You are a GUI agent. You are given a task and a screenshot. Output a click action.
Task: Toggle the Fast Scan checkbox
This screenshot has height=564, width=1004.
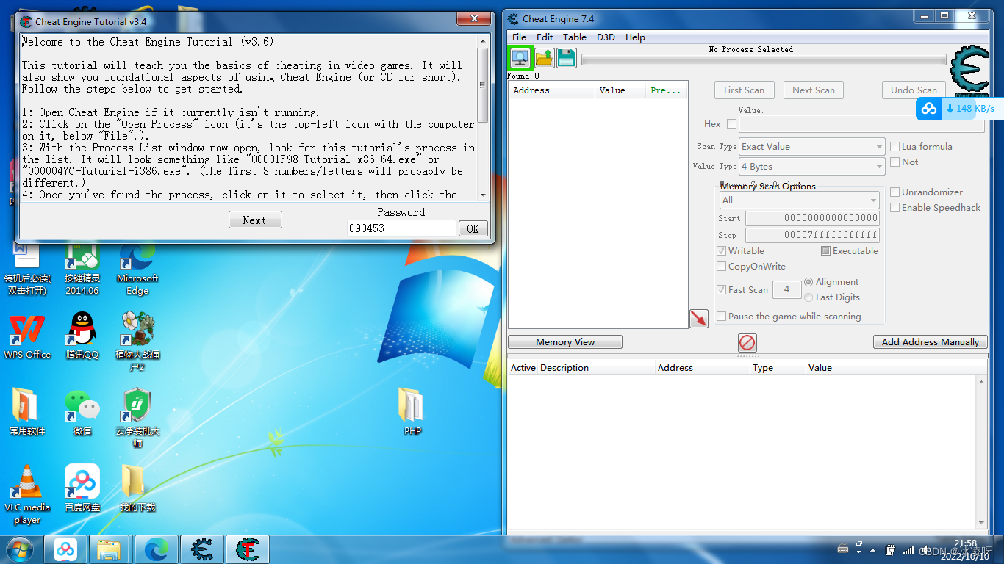[x=721, y=290]
